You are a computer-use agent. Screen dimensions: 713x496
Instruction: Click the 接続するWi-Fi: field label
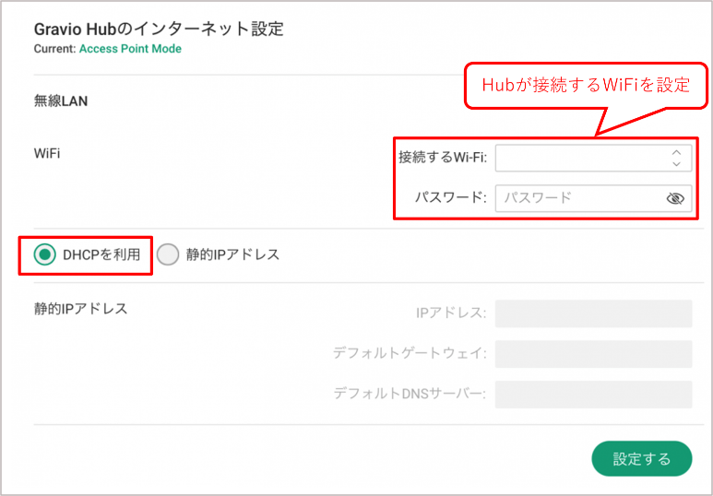443,158
